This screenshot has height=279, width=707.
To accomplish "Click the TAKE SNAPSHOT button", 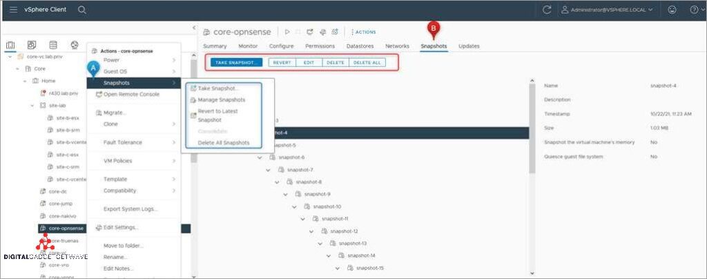I will tap(236, 62).
